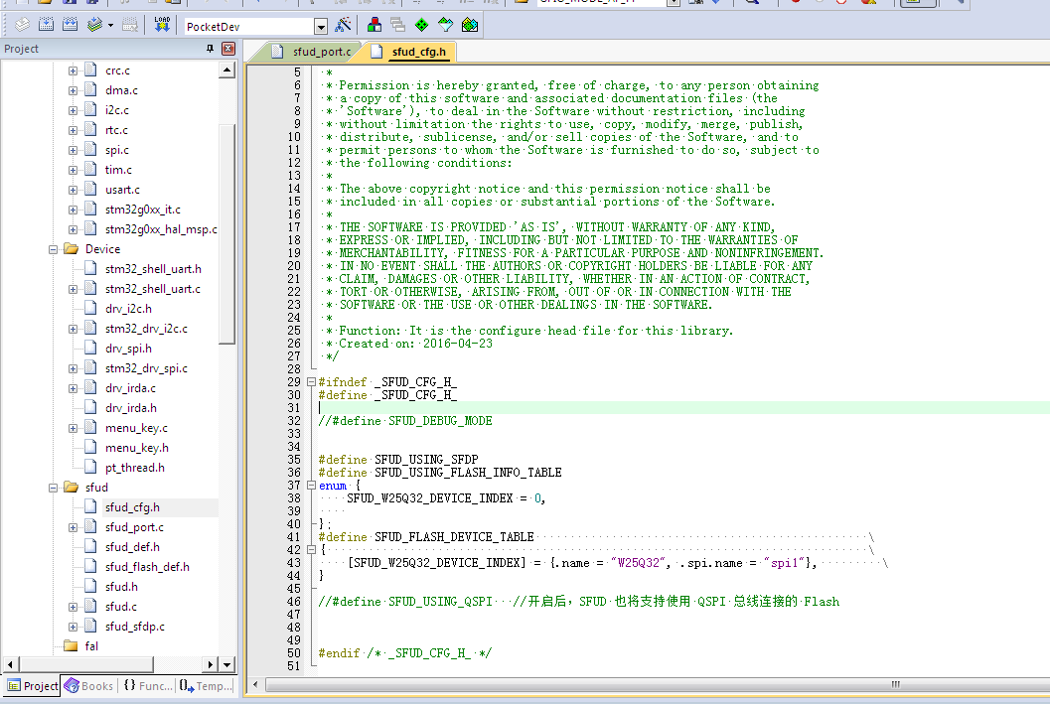Close the Project panel

(x=228, y=49)
